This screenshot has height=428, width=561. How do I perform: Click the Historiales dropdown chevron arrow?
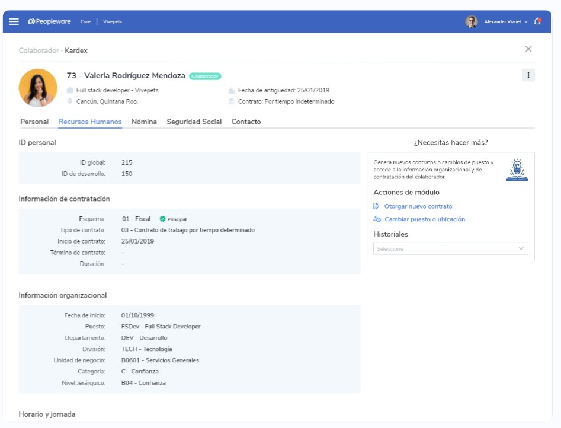[521, 249]
